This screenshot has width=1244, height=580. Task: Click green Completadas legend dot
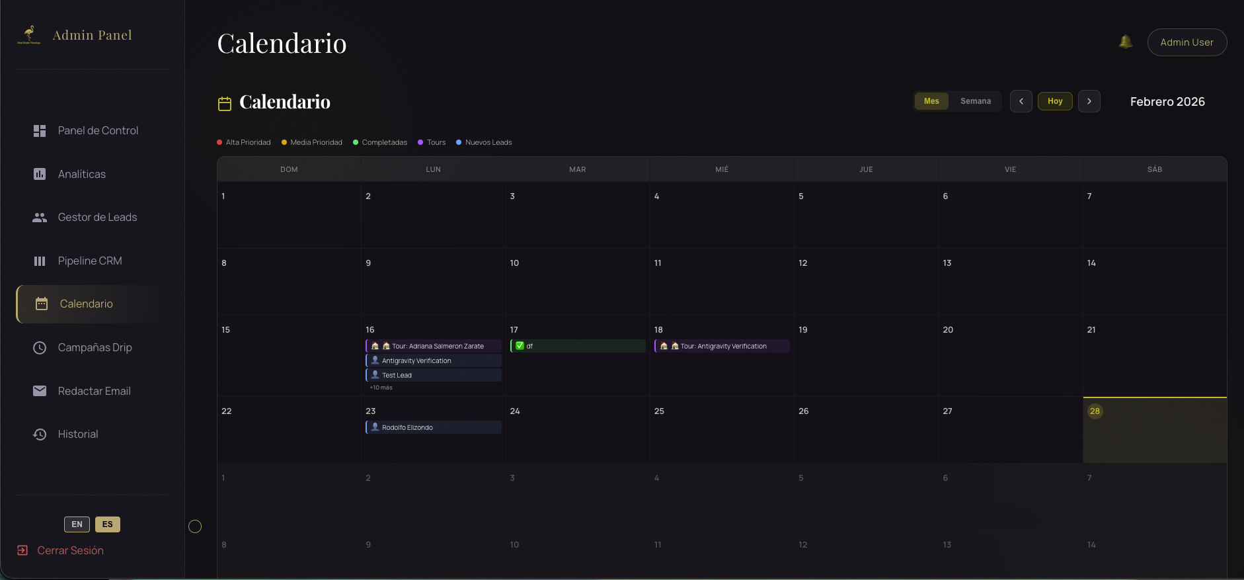pos(356,142)
